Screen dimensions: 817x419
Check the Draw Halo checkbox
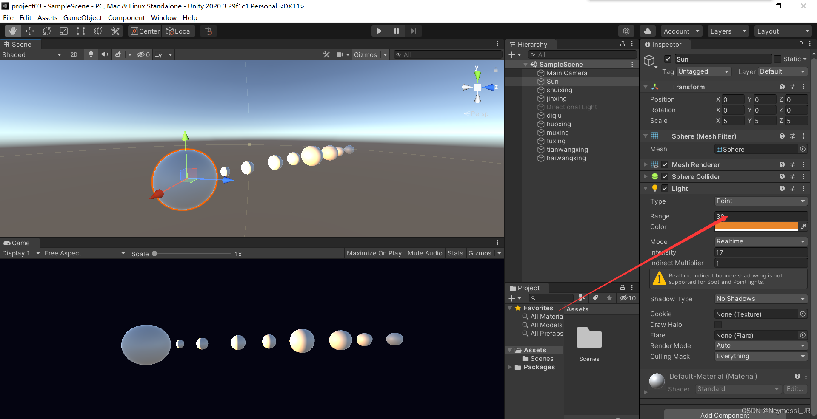pyautogui.click(x=718, y=325)
